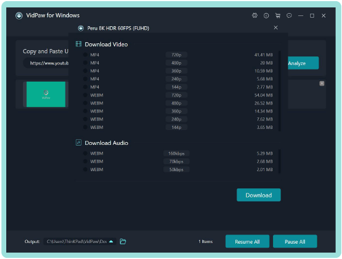Click the 2.01 MB audio size

tap(264, 169)
